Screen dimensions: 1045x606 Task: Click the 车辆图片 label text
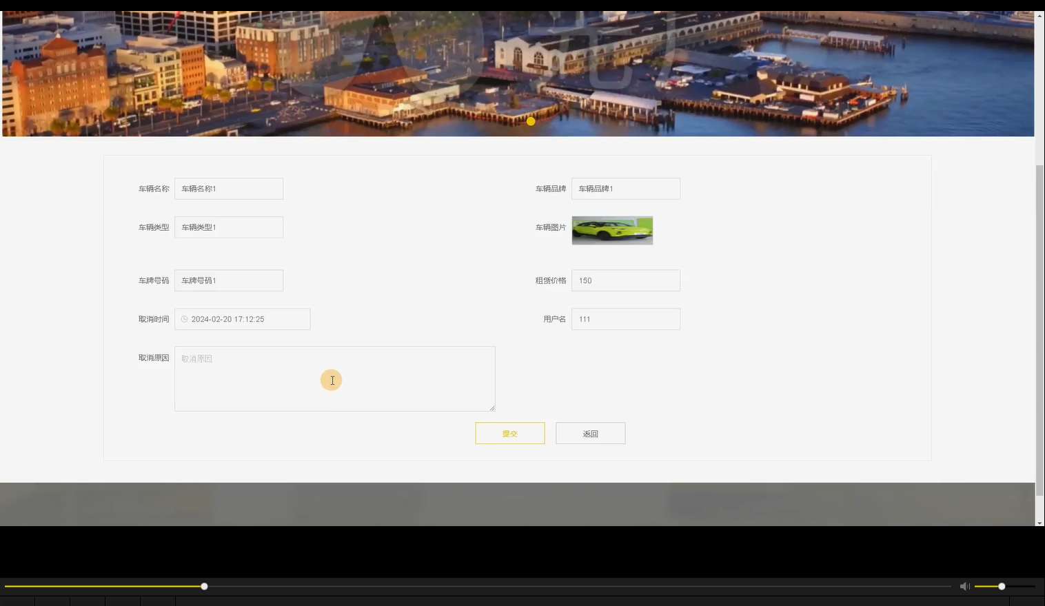(551, 227)
